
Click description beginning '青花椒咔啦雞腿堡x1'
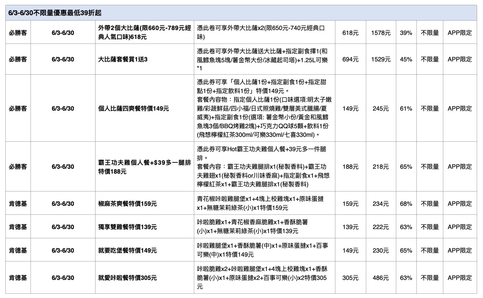(x=260, y=203)
